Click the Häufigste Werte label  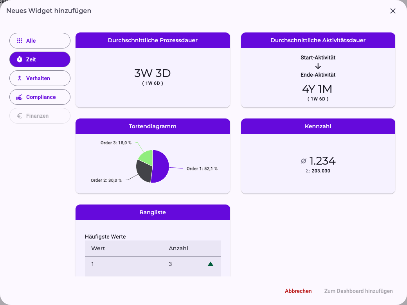coord(105,237)
